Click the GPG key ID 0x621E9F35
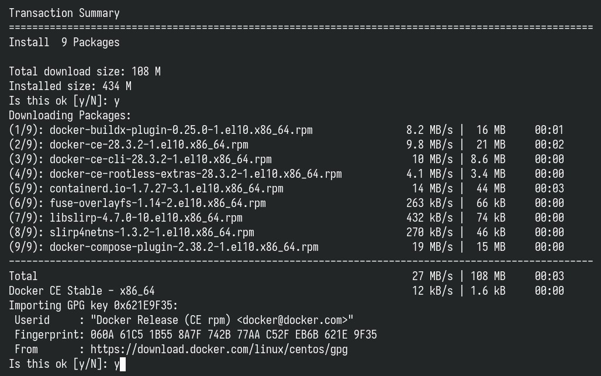601x376 pixels. 144,305
